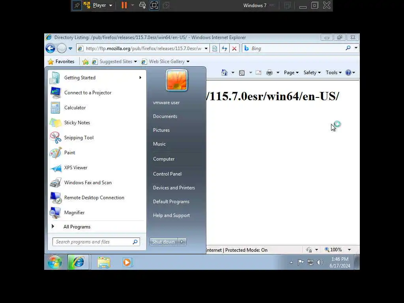Go back with Internet Explorer back button
404x303 pixels.
pyautogui.click(x=50, y=48)
